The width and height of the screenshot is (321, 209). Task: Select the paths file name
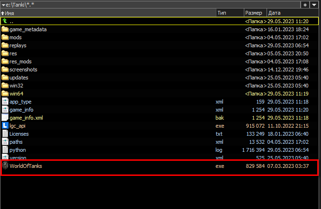[x=16, y=142]
